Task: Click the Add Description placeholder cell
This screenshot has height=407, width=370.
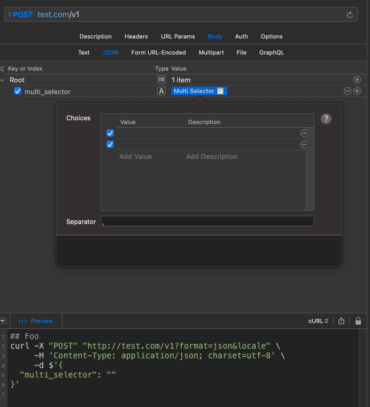Action: [212, 157]
